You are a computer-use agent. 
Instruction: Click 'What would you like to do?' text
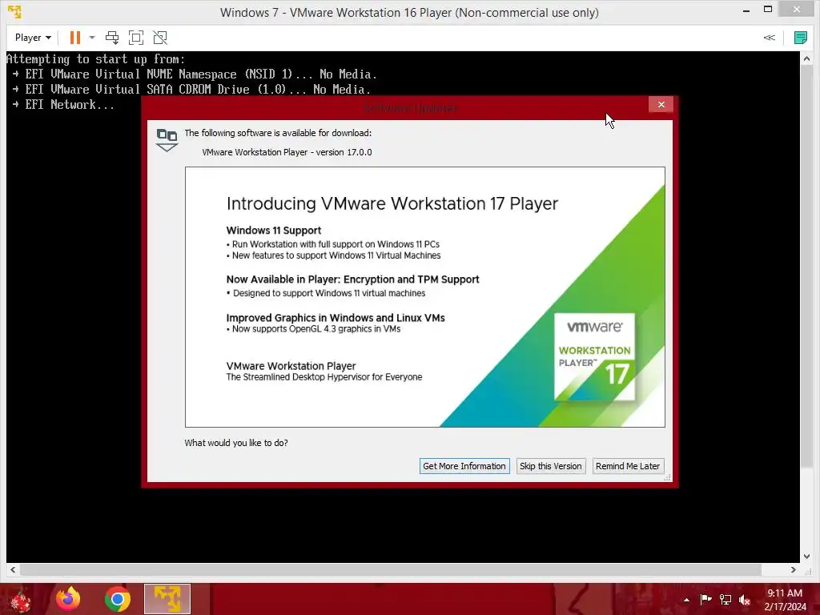pyautogui.click(x=236, y=443)
